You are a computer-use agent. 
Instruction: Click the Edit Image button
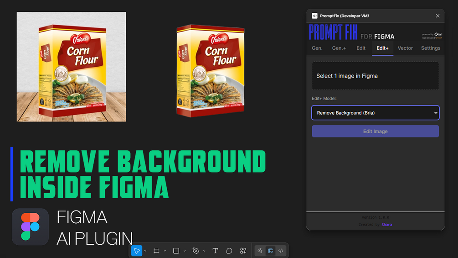coord(376,132)
